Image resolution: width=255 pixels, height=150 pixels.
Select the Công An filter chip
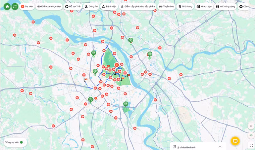tap(91, 7)
